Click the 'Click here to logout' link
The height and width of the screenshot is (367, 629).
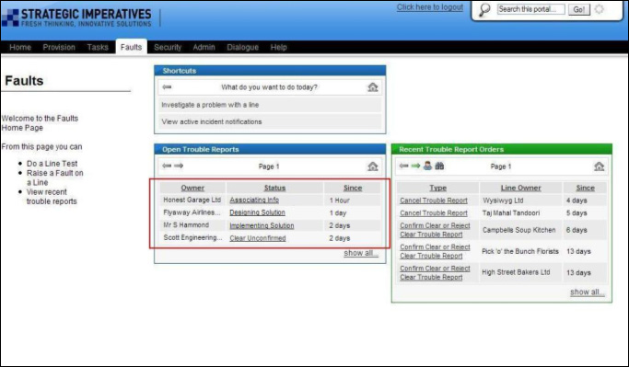click(430, 7)
